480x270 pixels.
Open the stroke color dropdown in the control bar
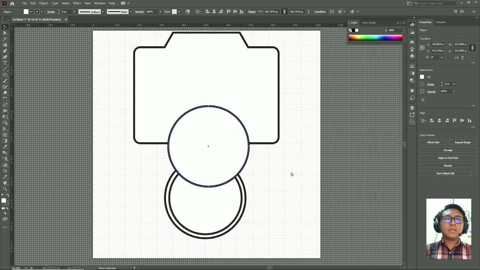[x=42, y=12]
